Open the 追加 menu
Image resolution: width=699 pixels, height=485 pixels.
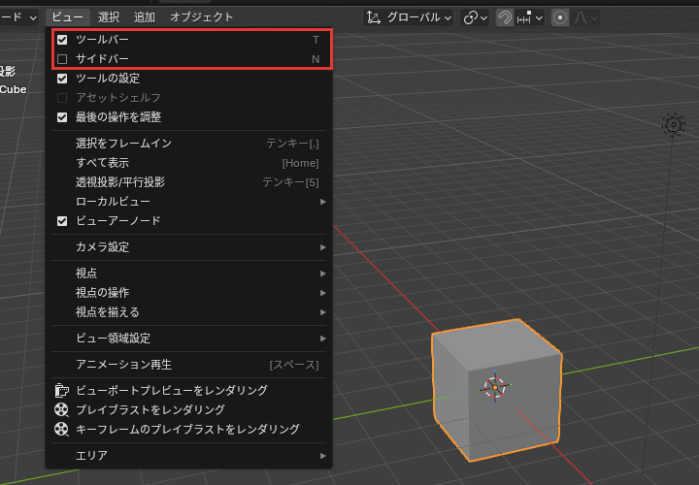145,17
